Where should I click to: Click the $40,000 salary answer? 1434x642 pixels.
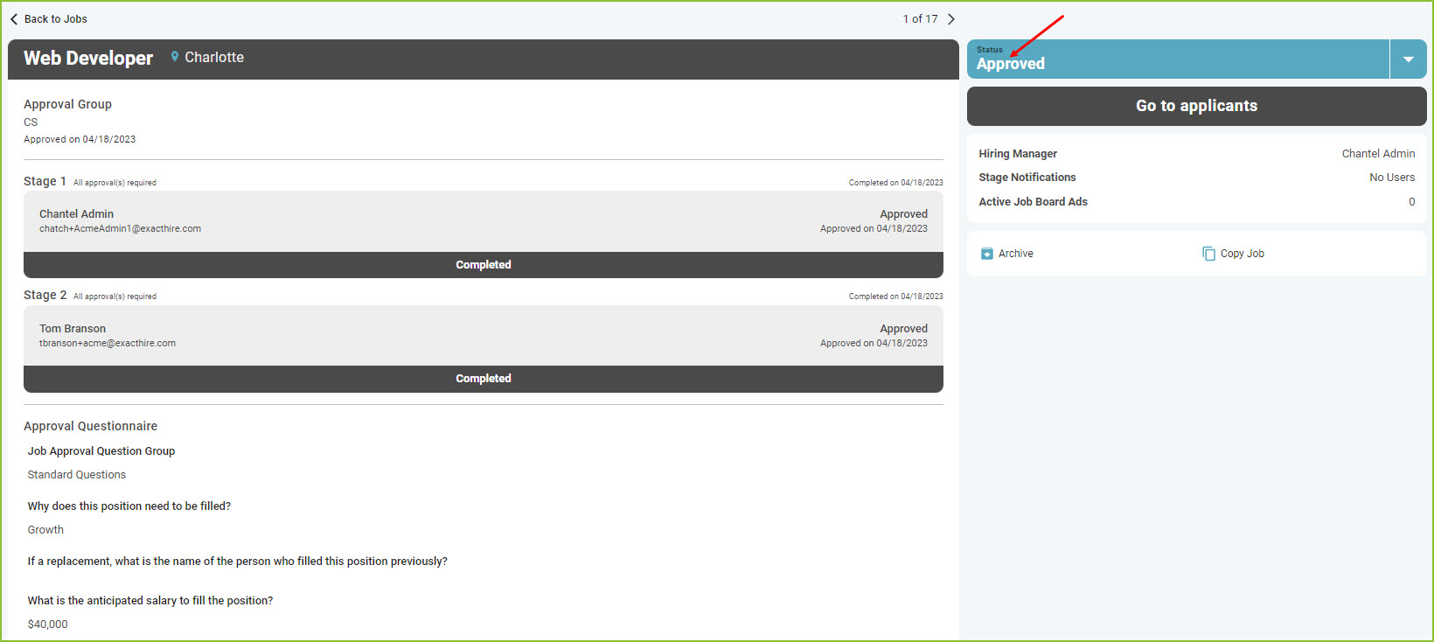(47, 625)
